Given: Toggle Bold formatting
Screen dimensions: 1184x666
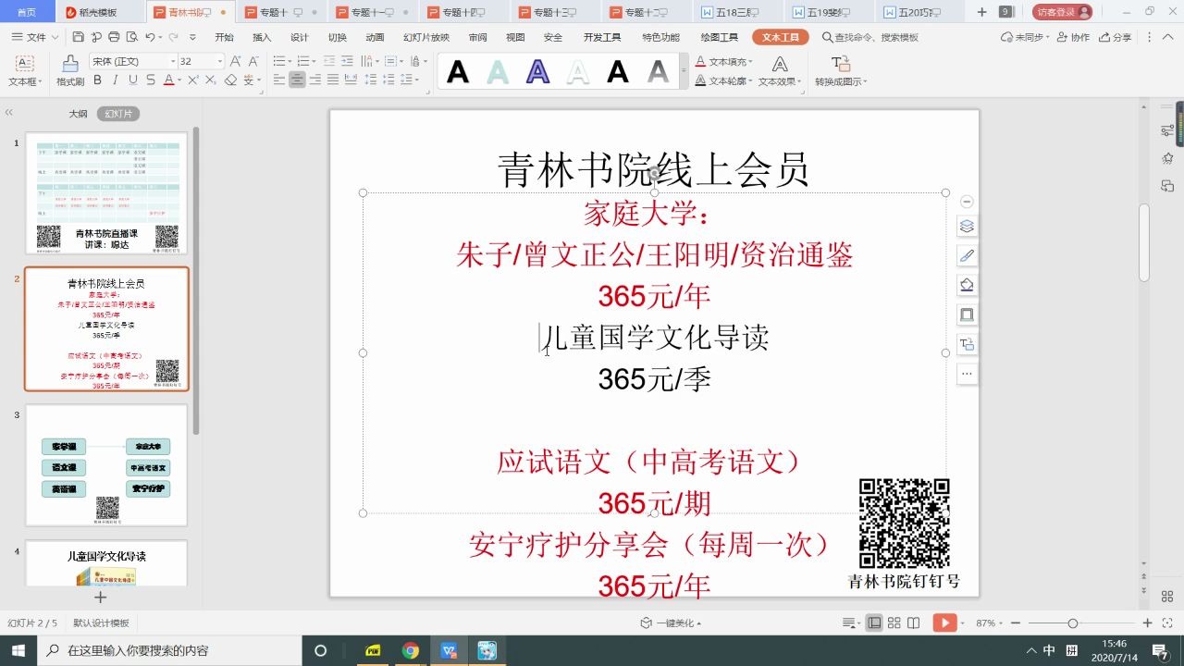Looking at the screenshot, I should [97, 80].
